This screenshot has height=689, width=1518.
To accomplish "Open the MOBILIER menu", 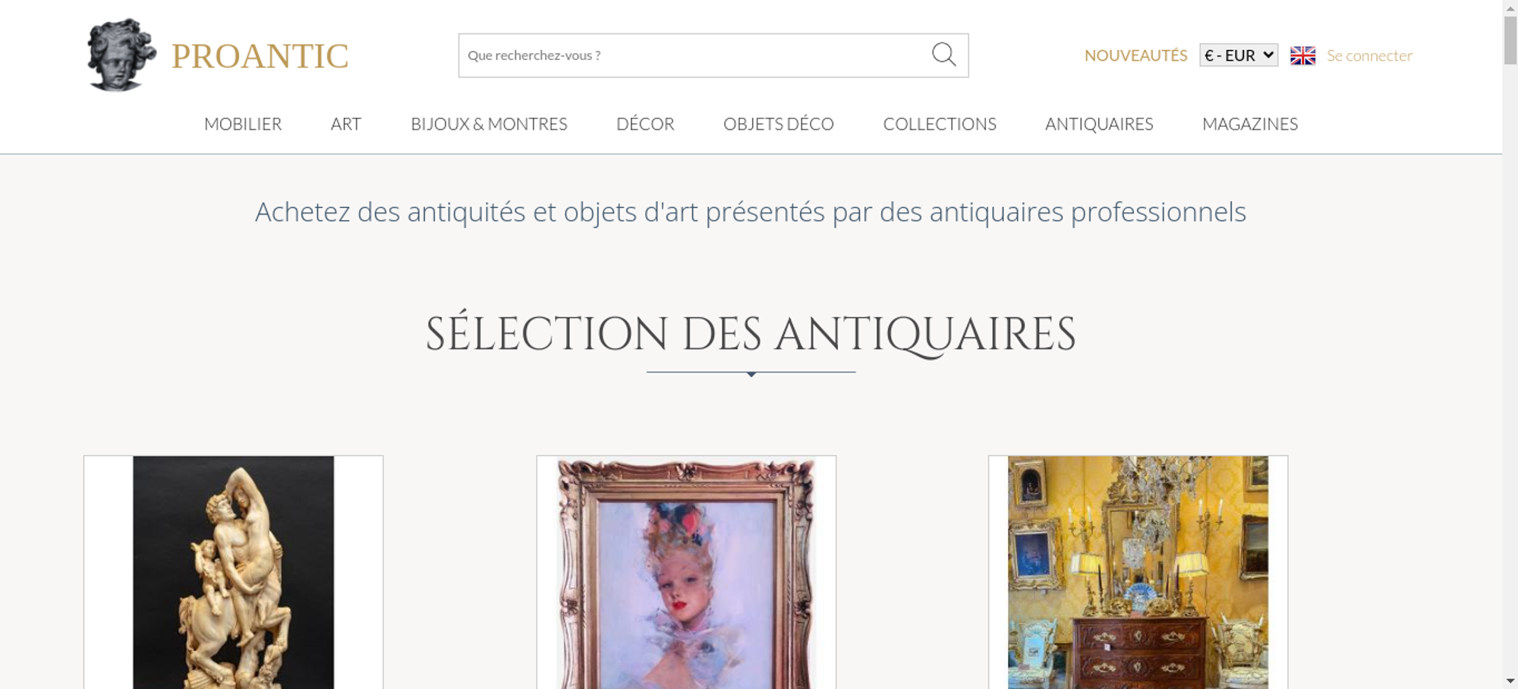I will 243,124.
